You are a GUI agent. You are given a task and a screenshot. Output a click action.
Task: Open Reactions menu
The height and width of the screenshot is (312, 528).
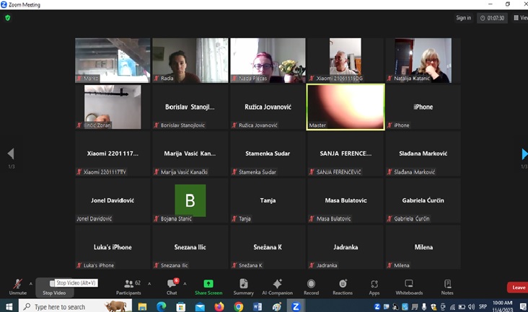click(343, 287)
